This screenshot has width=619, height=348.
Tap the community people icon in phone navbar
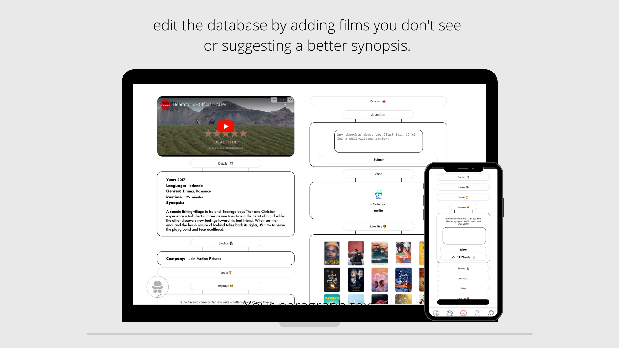450,313
